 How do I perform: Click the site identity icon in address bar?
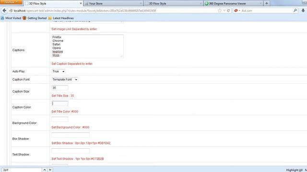11,11
